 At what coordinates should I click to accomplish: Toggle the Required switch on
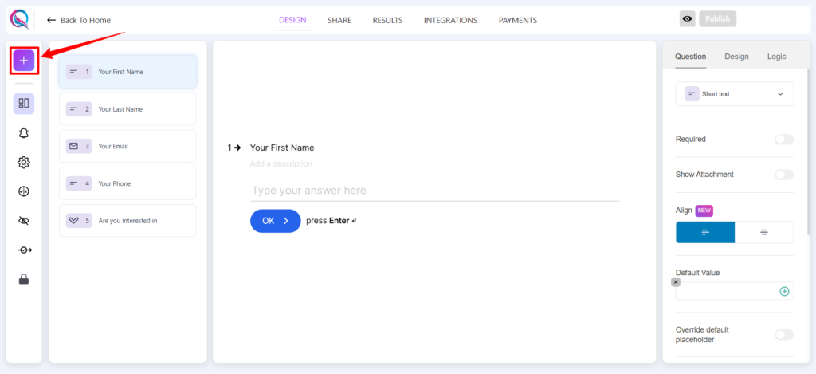coord(783,140)
